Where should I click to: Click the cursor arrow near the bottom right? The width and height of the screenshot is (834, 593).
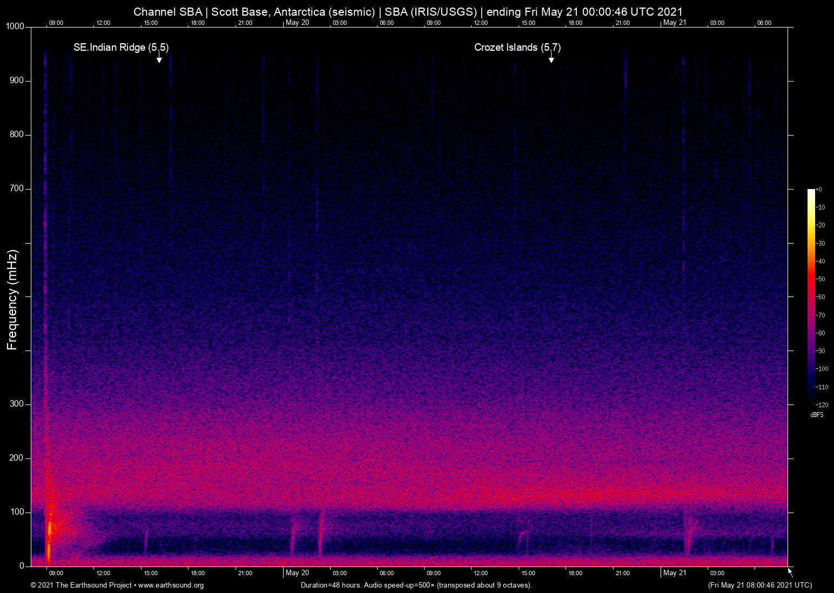[789, 572]
